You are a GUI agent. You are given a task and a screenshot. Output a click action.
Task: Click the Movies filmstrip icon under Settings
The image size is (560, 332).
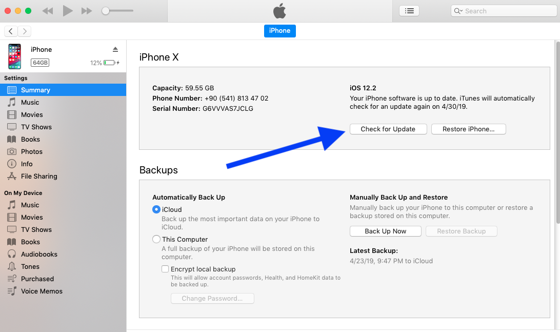point(12,115)
